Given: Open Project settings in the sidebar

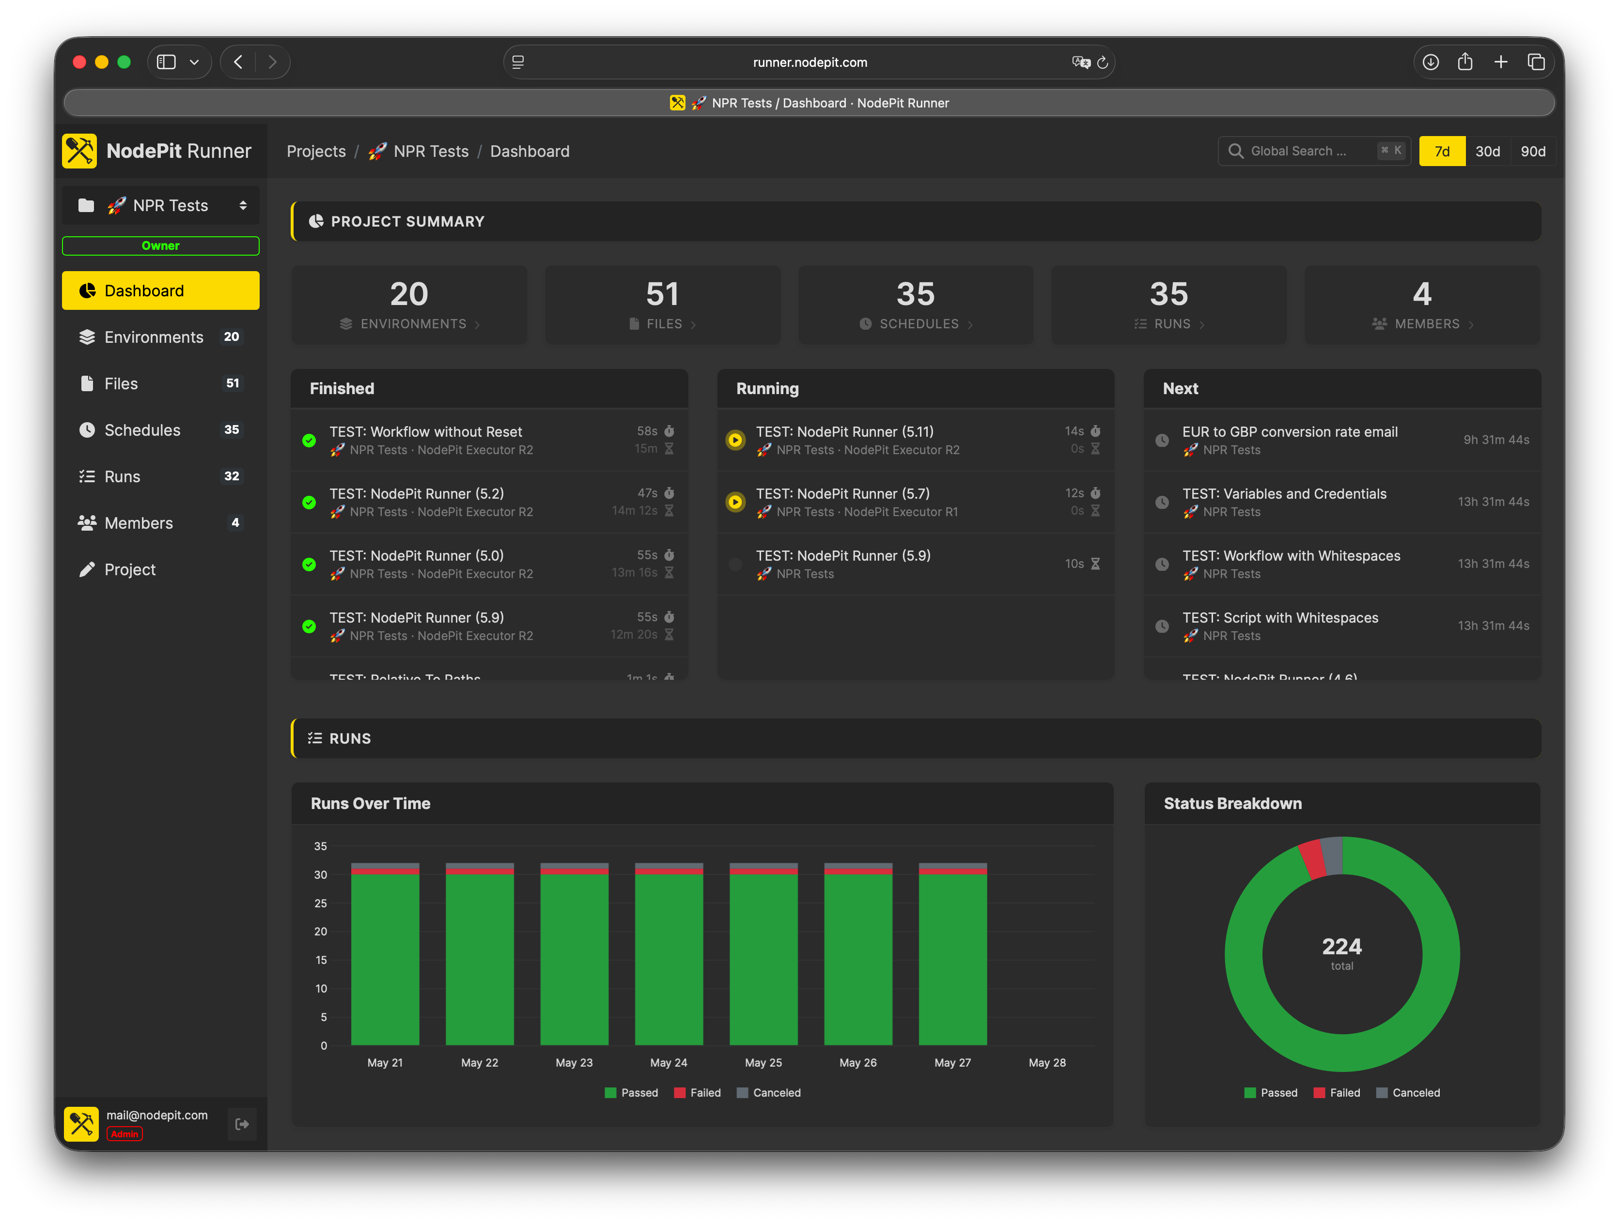Looking at the screenshot, I should 161,570.
